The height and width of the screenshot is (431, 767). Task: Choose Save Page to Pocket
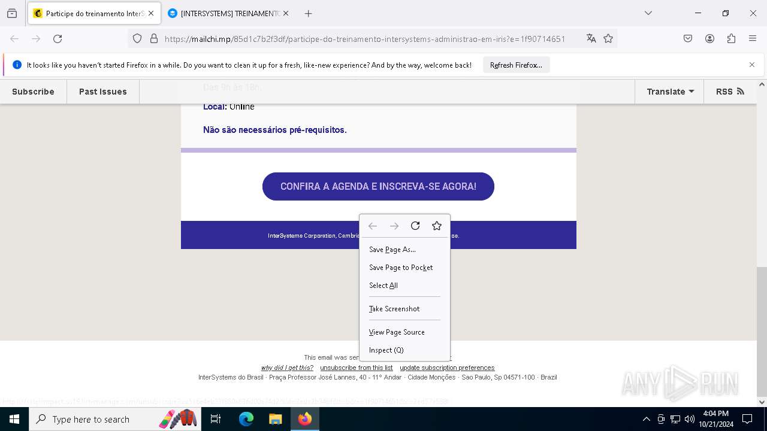tap(404, 268)
